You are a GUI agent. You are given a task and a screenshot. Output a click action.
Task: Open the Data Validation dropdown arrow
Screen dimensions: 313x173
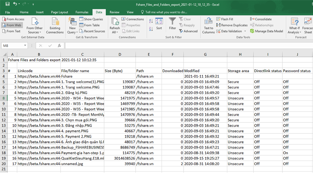click(x=245, y=31)
